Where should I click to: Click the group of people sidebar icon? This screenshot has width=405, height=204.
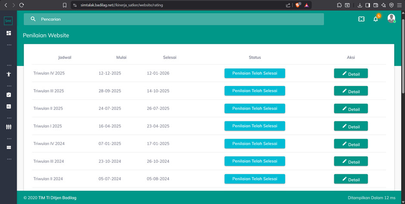(9, 127)
